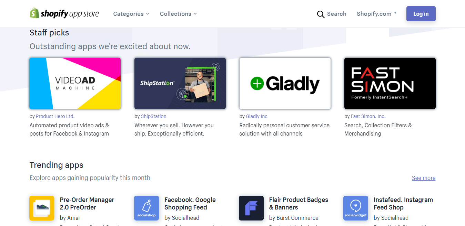Open the Fast Simon staff pick thumbnail
The width and height of the screenshot is (465, 226).
[390, 83]
